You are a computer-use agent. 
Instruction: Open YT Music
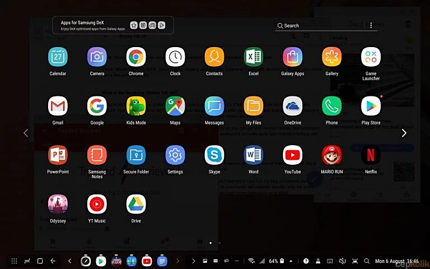(97, 204)
